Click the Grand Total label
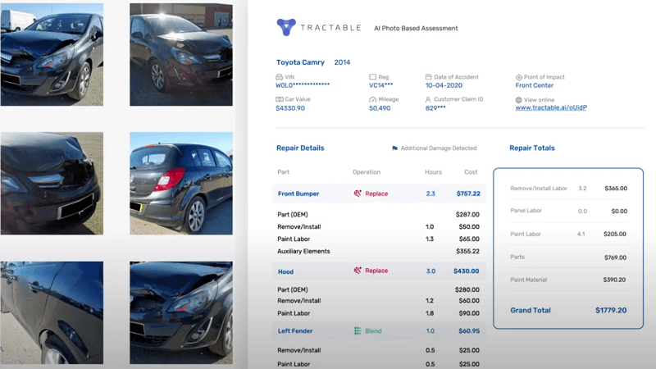This screenshot has width=656, height=369. [531, 311]
